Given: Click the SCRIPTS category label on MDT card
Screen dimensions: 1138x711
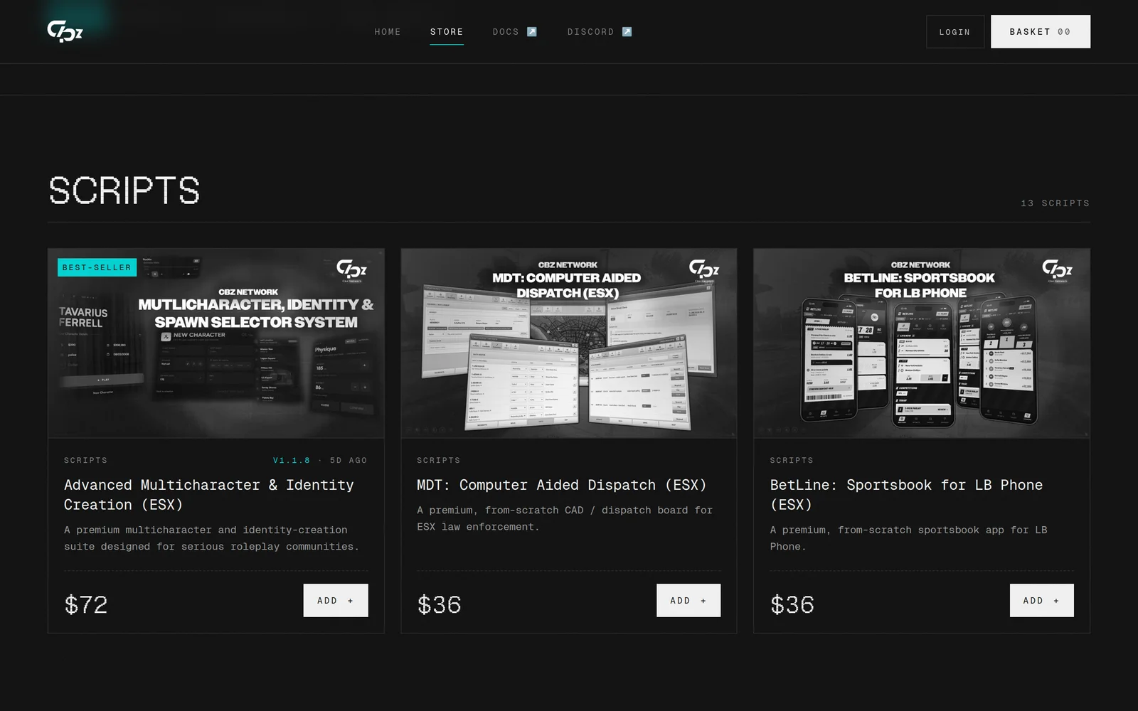Looking at the screenshot, I should tap(438, 460).
